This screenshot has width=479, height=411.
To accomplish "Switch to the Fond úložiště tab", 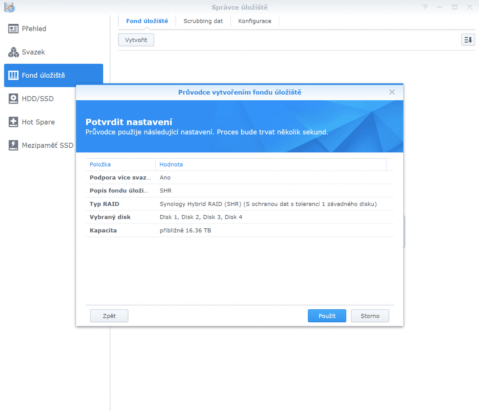I will [147, 21].
